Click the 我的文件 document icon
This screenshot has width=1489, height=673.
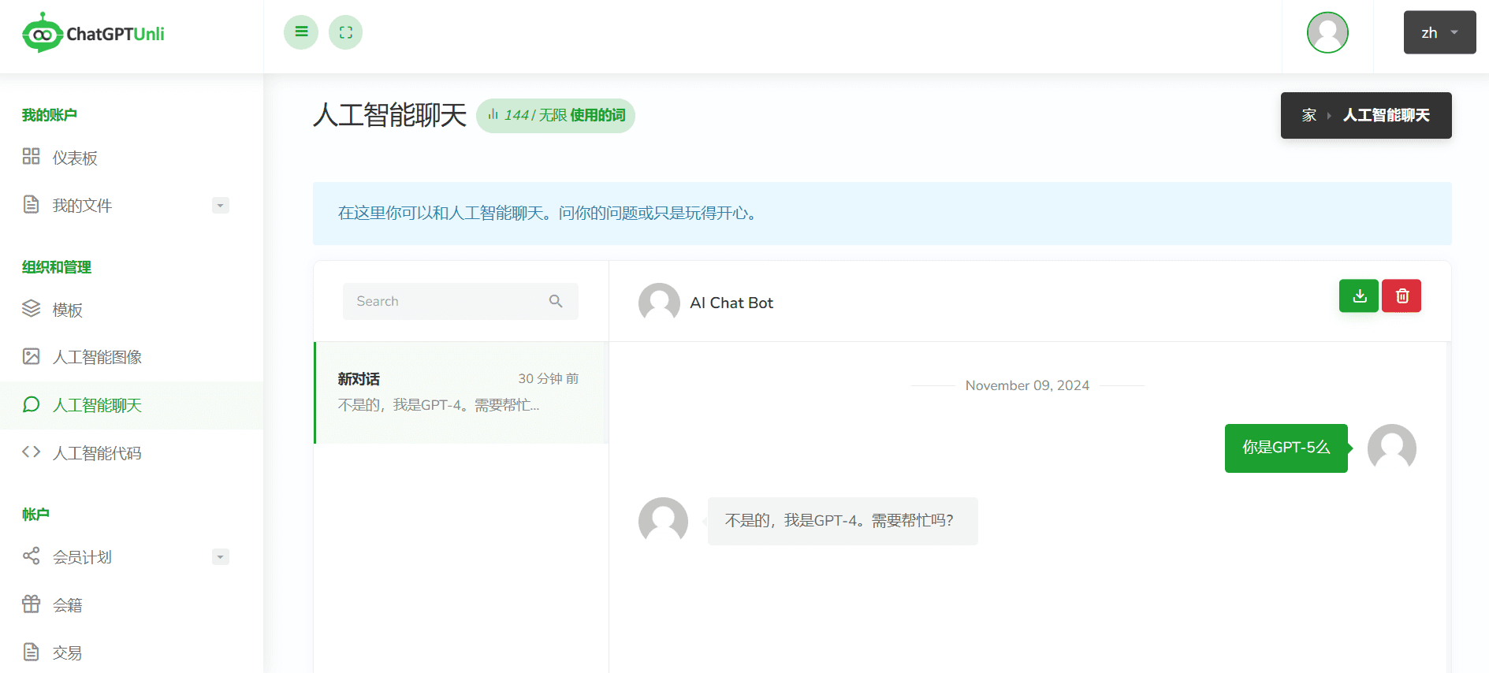[31, 204]
